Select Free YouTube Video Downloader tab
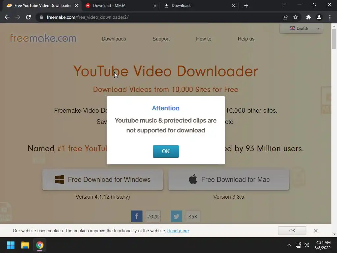The height and width of the screenshot is (253, 337). (x=42, y=6)
